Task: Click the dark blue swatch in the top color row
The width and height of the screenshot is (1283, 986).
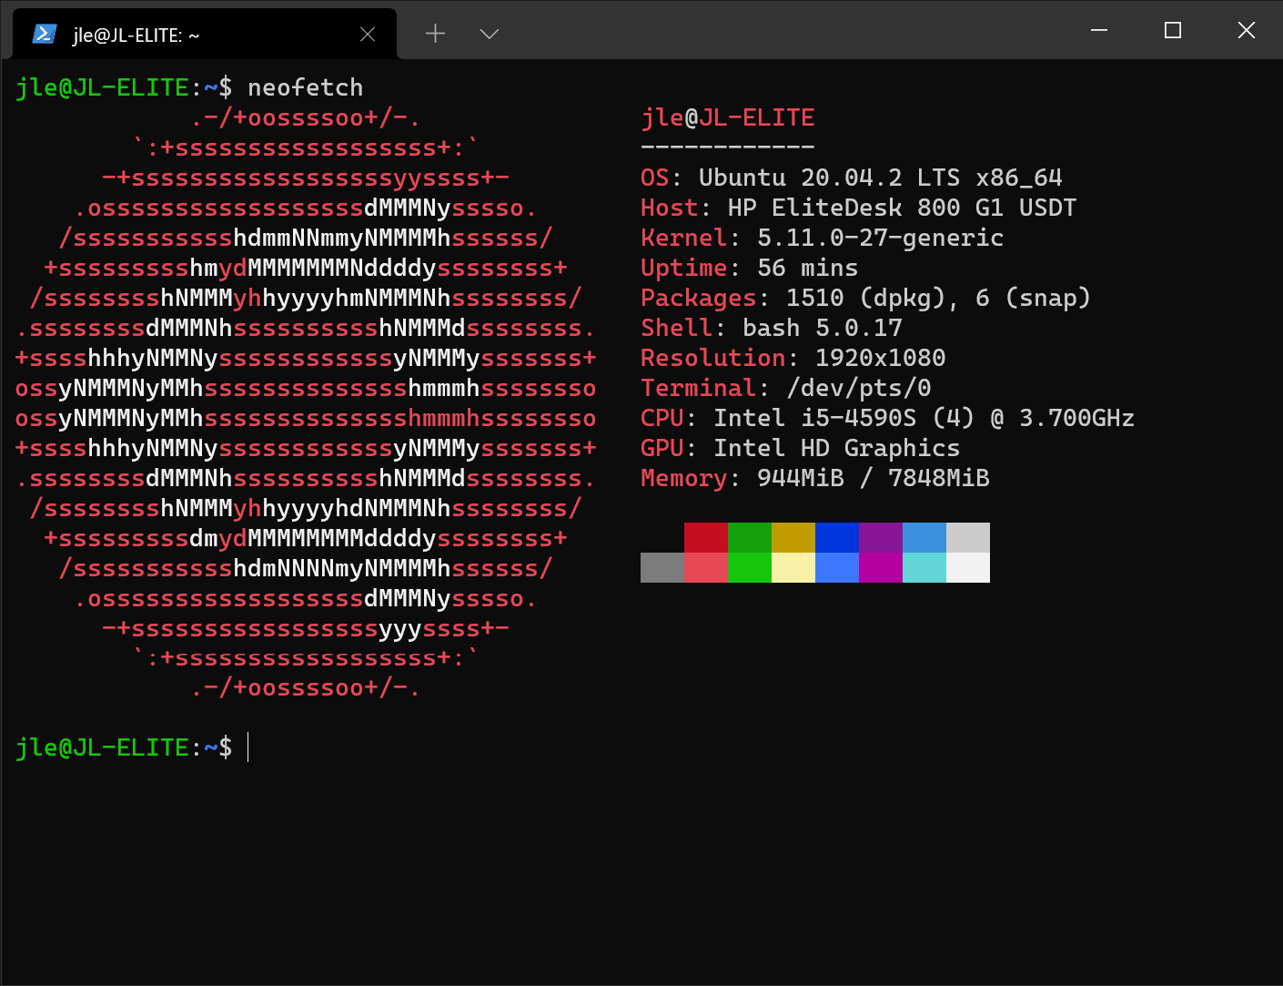Action: [837, 537]
